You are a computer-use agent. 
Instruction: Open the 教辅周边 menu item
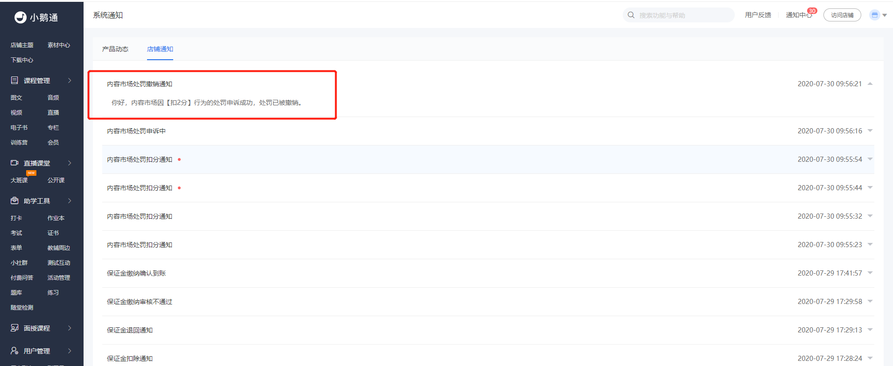pyautogui.click(x=59, y=248)
